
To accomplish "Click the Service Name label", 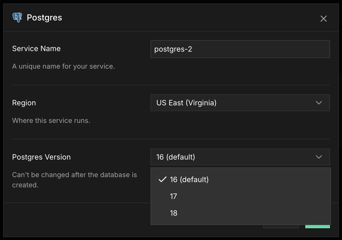I will click(x=36, y=48).
